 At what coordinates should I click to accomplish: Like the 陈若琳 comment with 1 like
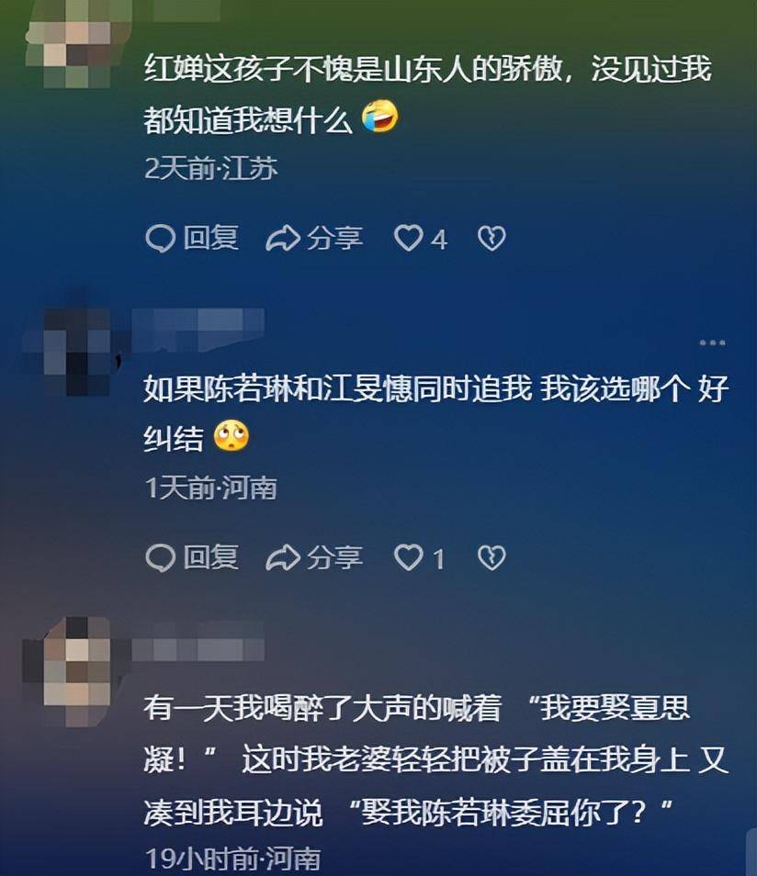(x=408, y=557)
